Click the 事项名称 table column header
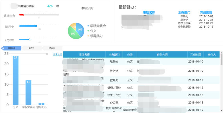Image resolution: width=223 pixels, height=113 pixels. pyautogui.click(x=84, y=55)
